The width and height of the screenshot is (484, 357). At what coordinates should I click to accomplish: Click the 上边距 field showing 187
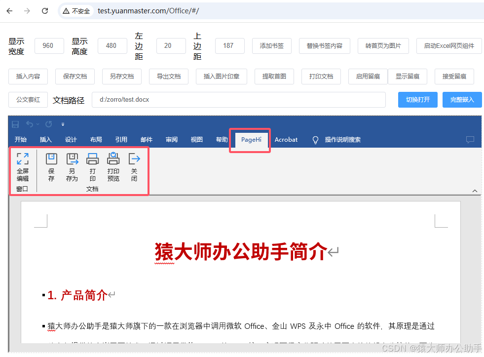(x=229, y=46)
